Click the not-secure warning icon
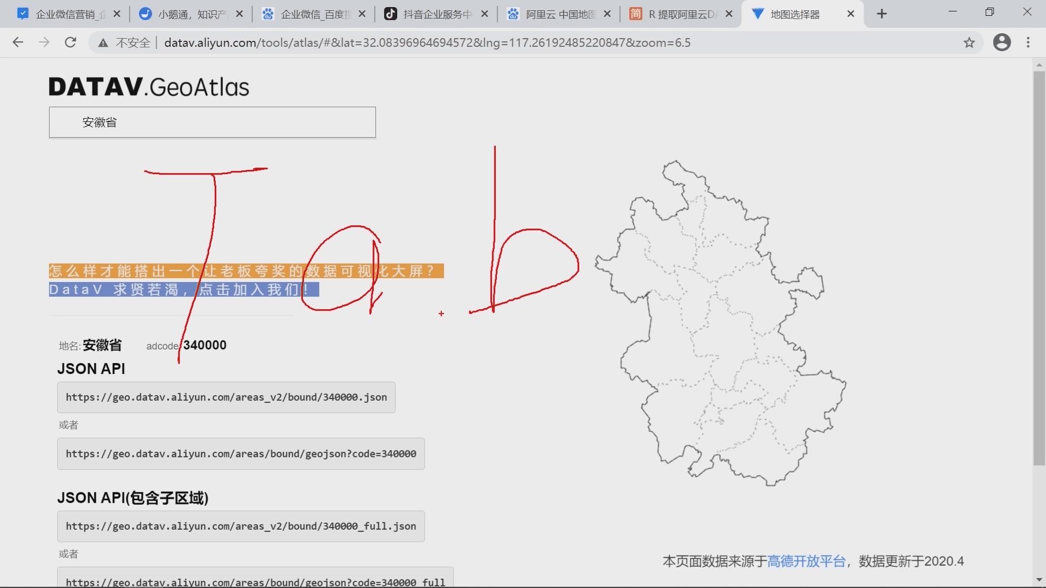 (x=103, y=42)
